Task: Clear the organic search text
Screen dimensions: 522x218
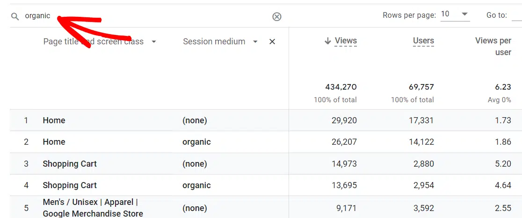Action: tap(277, 17)
